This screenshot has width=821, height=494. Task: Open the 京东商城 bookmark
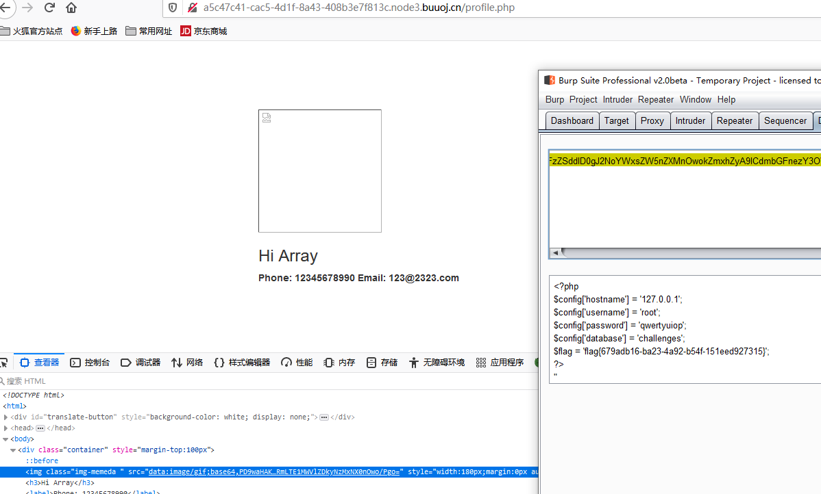(204, 31)
